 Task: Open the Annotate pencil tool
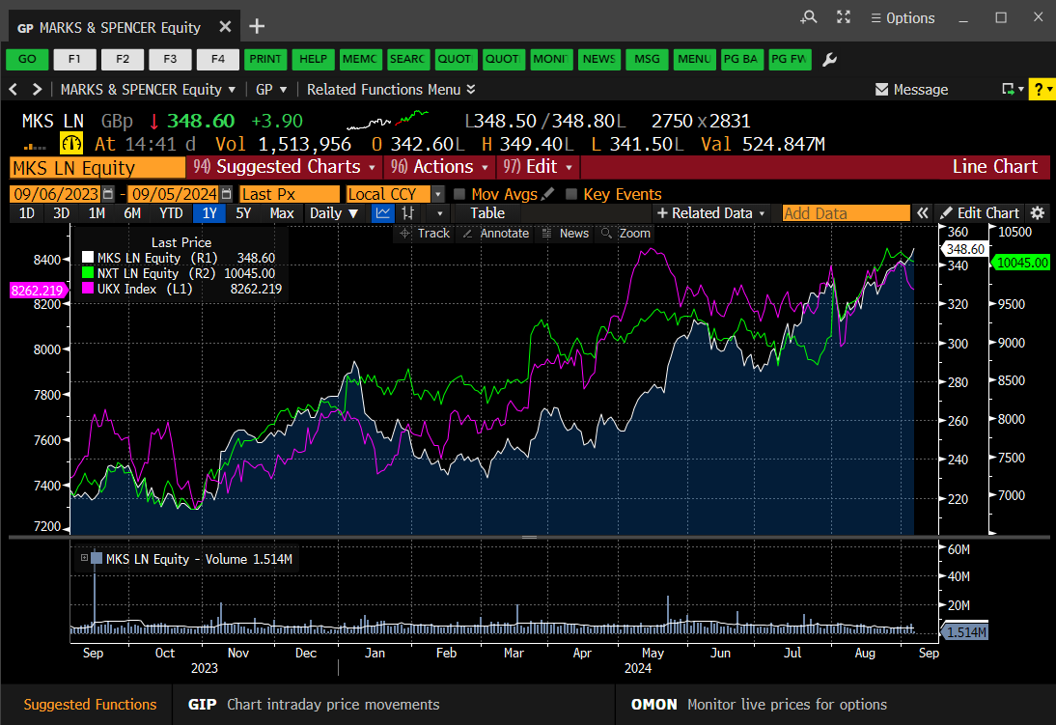coord(495,233)
